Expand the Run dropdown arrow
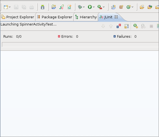The height and width of the screenshot is (137, 159). 94,7
